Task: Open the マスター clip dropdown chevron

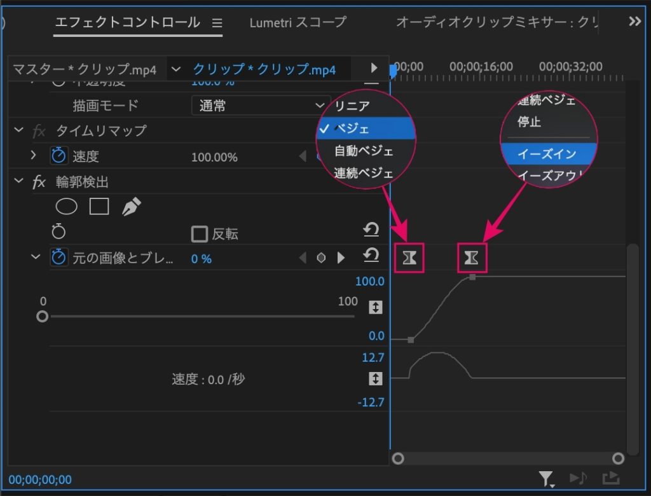Action: tap(176, 69)
